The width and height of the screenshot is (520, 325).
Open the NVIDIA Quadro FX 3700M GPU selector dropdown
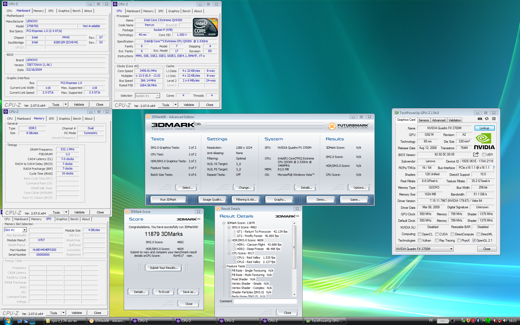click(x=424, y=249)
